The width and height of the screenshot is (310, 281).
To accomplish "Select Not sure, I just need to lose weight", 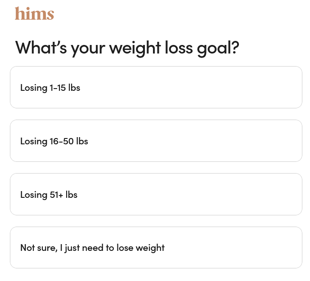I will click(x=156, y=247).
